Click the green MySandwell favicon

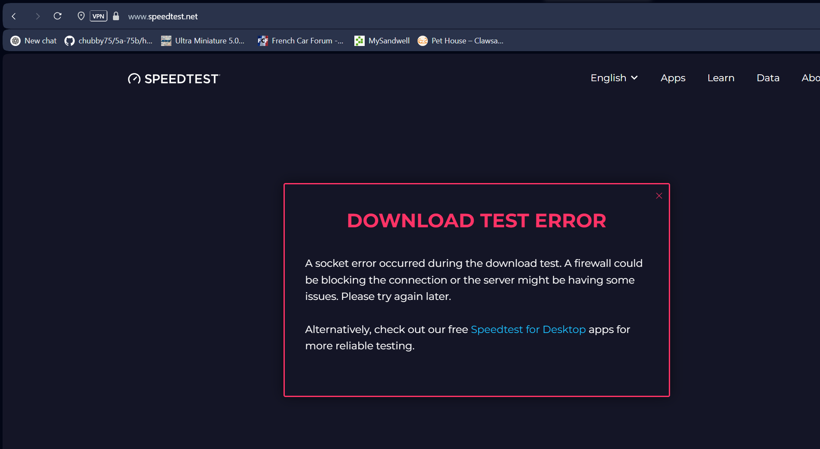[x=359, y=41]
